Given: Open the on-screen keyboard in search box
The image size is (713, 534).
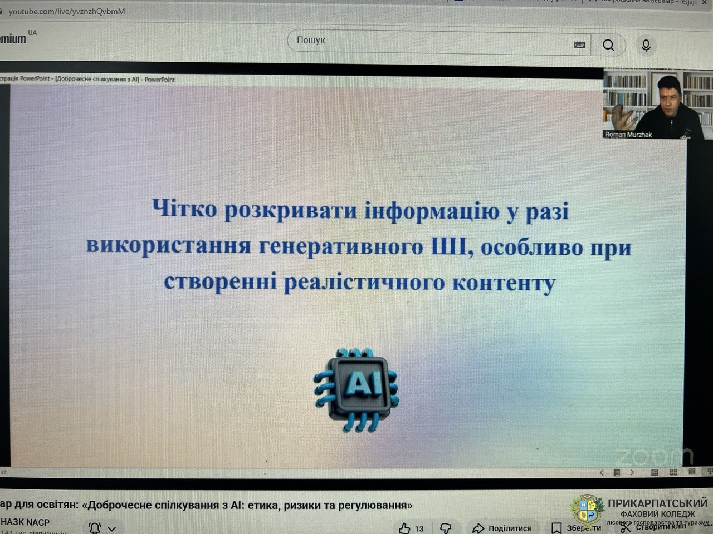Looking at the screenshot, I should point(579,45).
